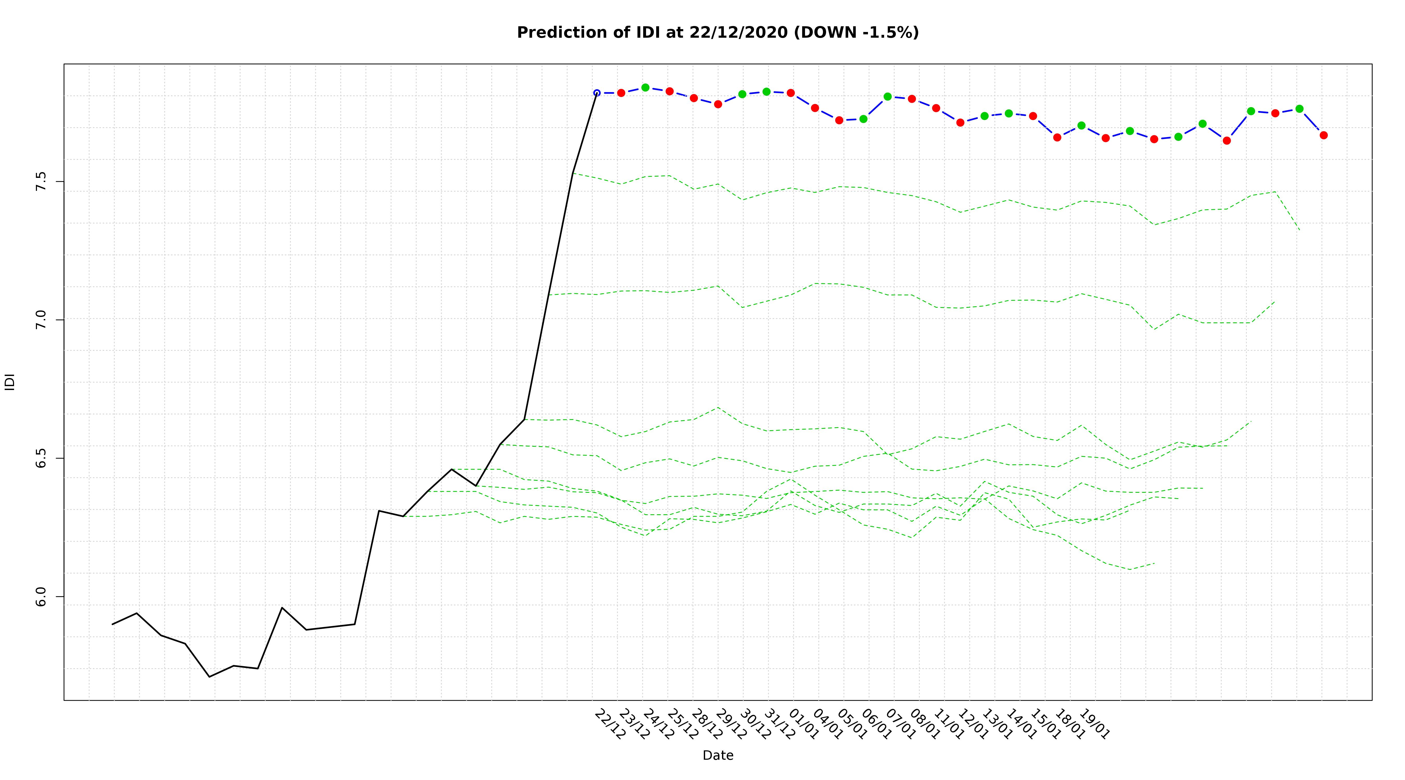This screenshot has height=780, width=1405.
Task: Click the '6.0' y-axis tick label
Action: pyautogui.click(x=41, y=596)
